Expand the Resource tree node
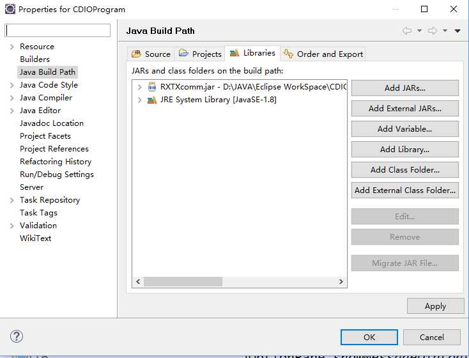Viewport: 469px width, 358px height. pos(12,47)
